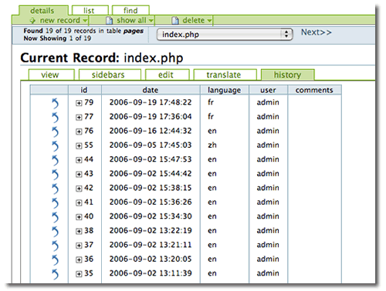Open the edit tab
386x291 pixels.
[x=168, y=75]
